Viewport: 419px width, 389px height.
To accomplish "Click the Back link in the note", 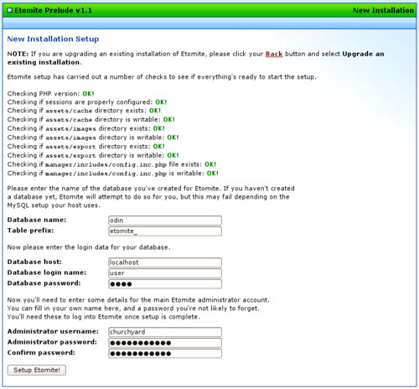I will click(x=274, y=54).
